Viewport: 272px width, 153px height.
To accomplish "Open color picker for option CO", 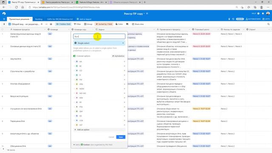I will coord(76,71).
